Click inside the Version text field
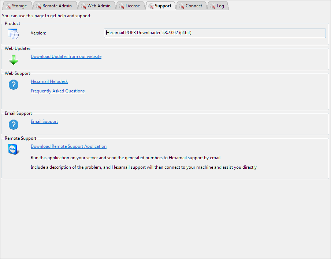Viewport: 331px width, 259px height. 215,33
